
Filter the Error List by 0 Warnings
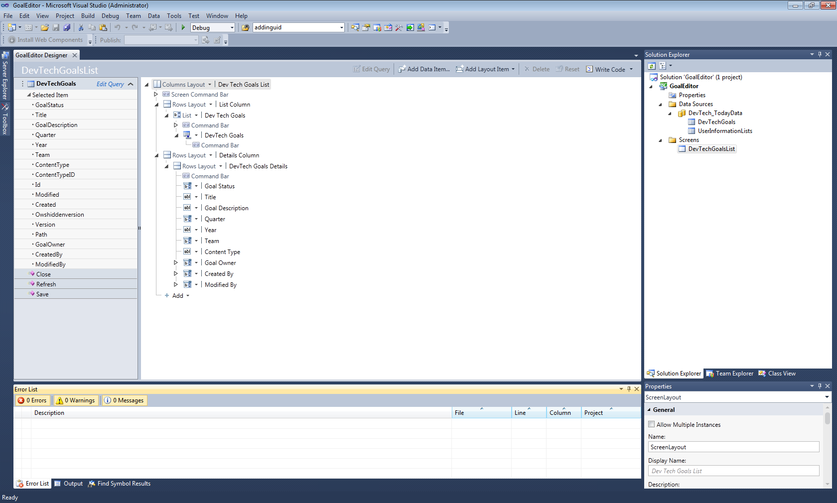76,400
